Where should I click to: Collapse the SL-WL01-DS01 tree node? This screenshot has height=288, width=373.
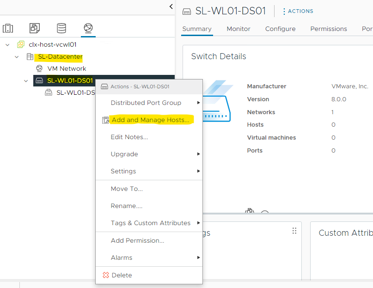tap(26, 81)
